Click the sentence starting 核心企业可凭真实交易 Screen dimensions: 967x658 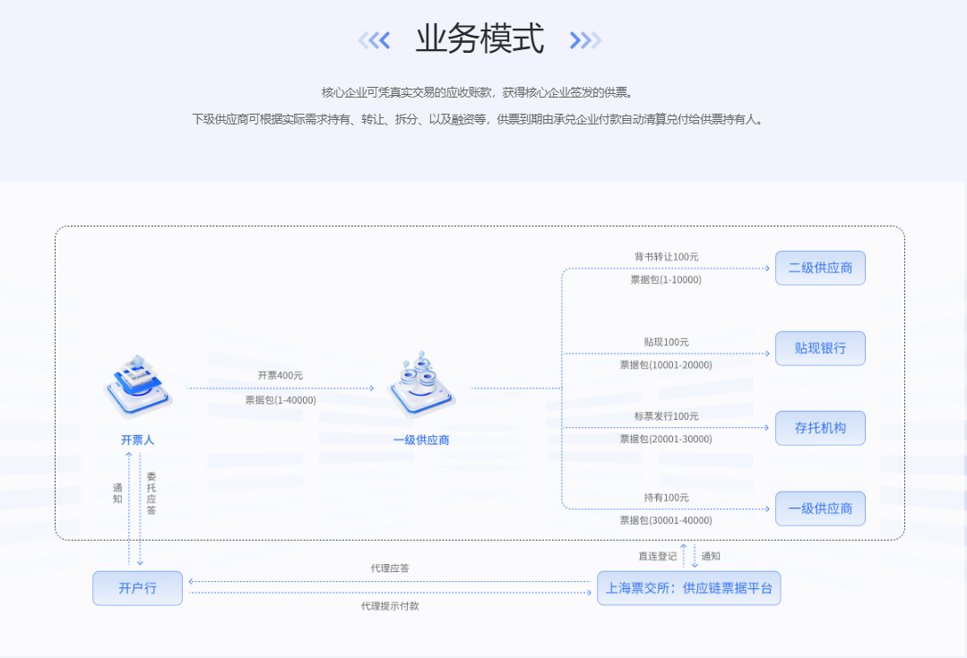click(479, 92)
